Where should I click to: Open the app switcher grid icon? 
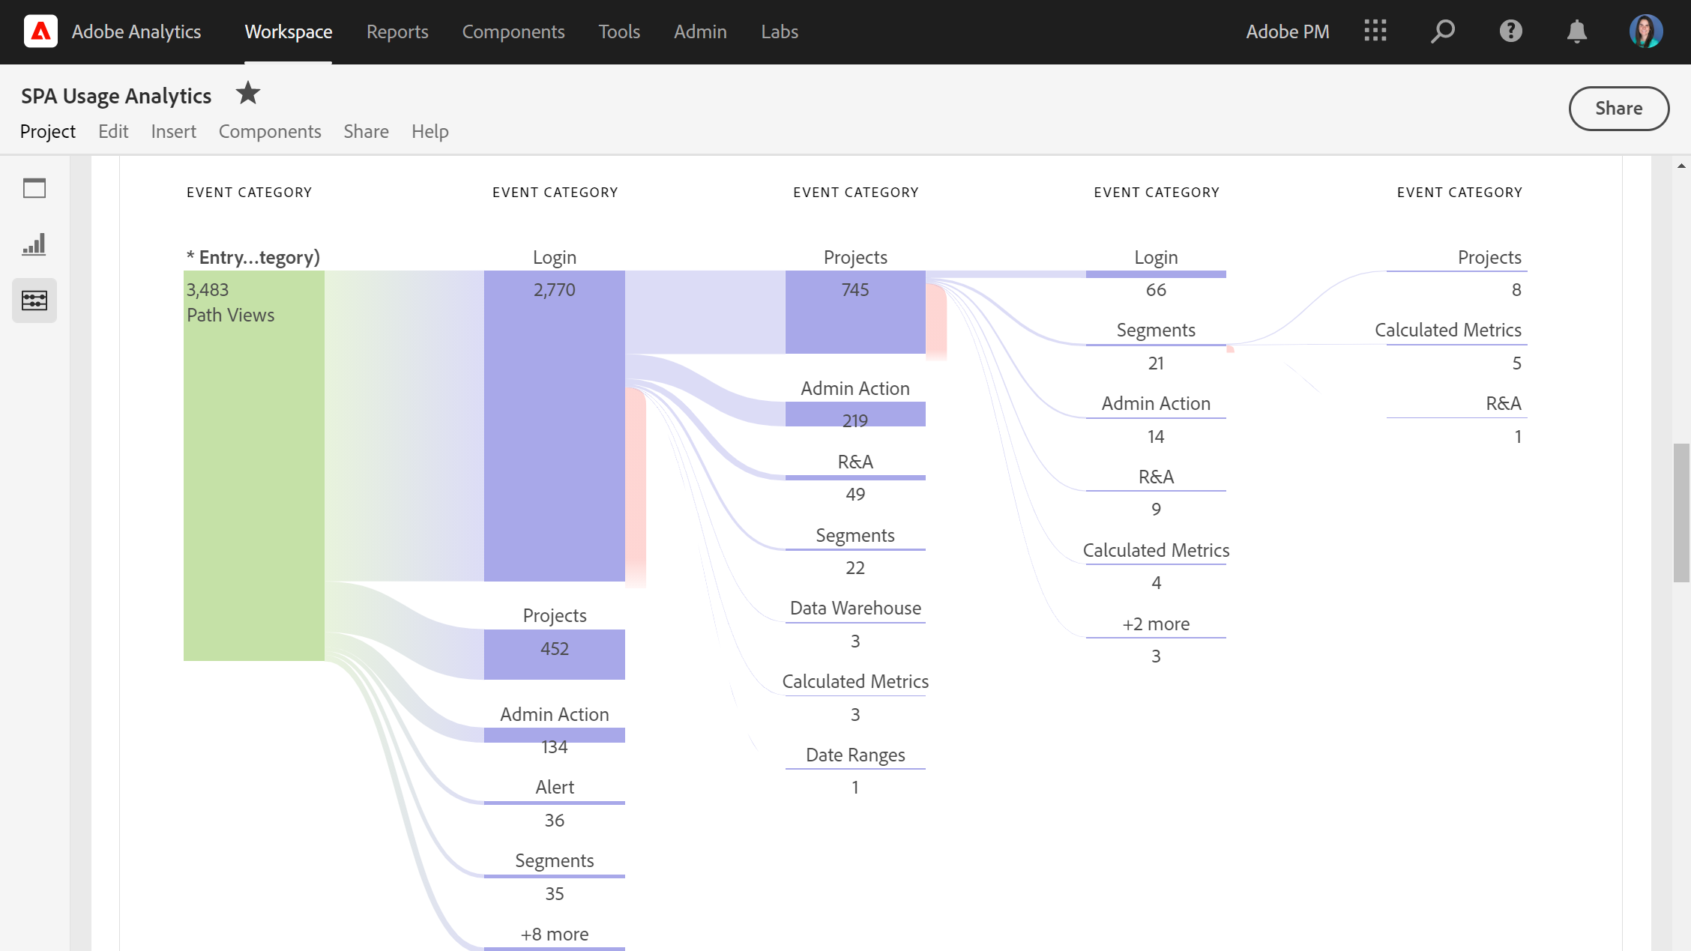[x=1375, y=31]
